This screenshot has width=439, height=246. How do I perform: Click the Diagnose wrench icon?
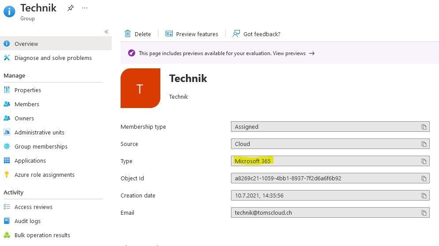point(7,58)
